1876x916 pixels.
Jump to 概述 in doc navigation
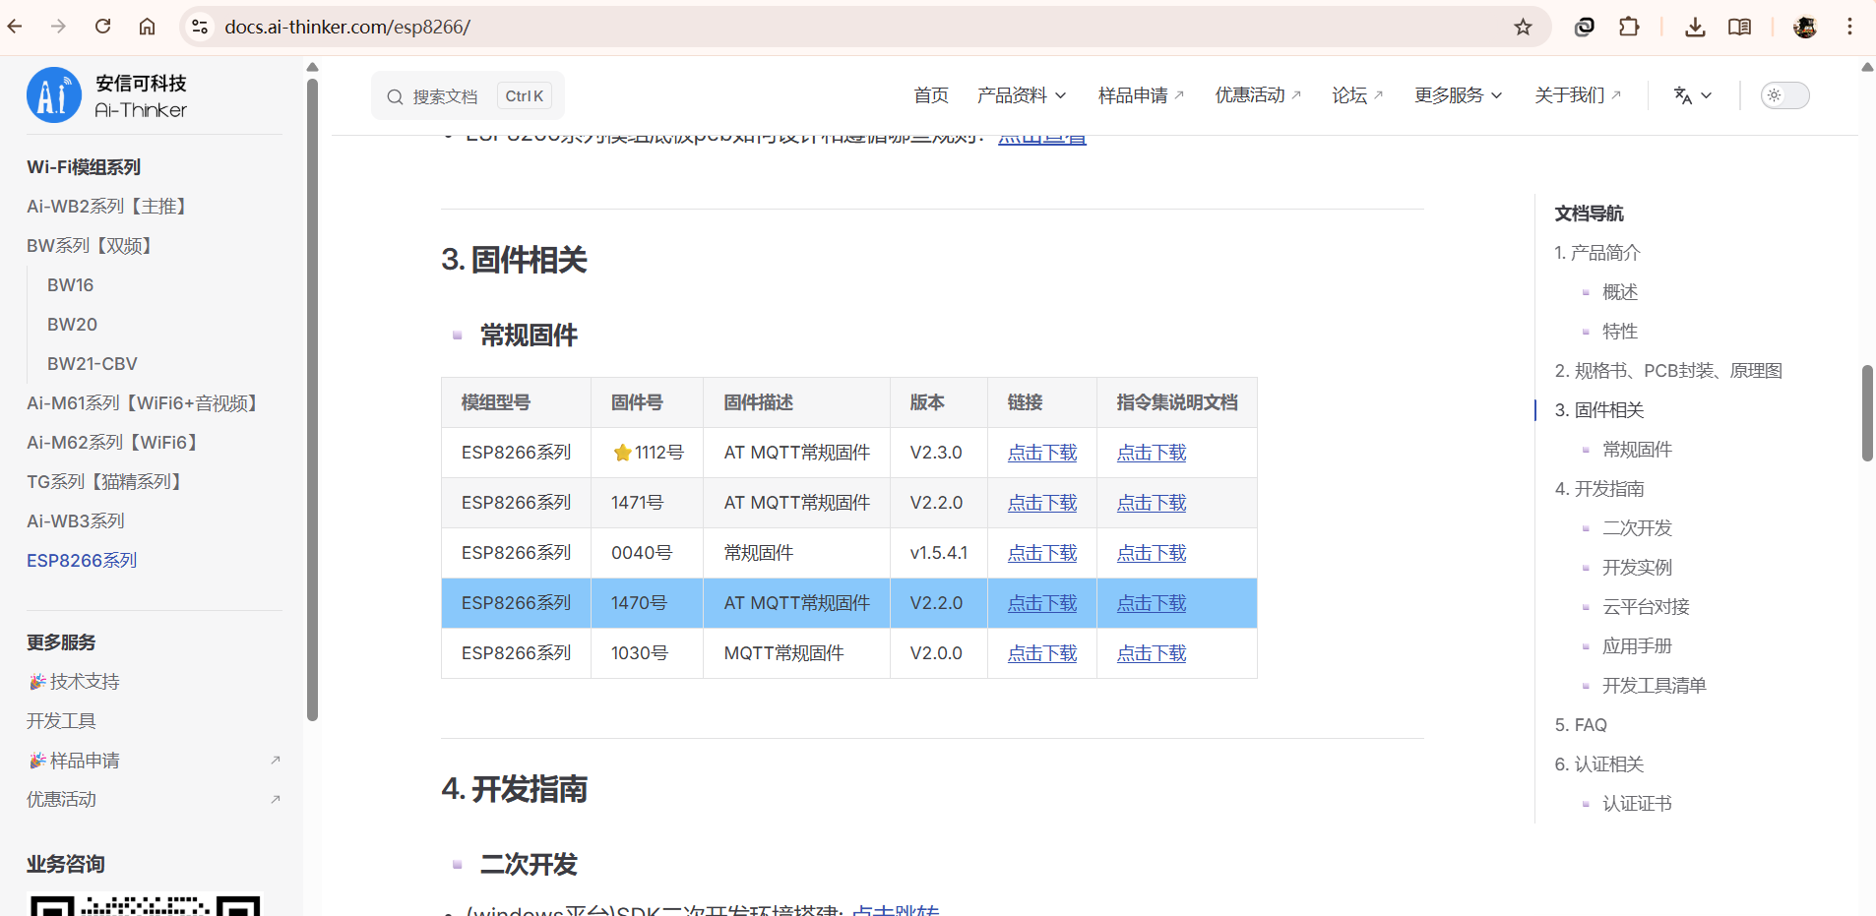[x=1620, y=292]
